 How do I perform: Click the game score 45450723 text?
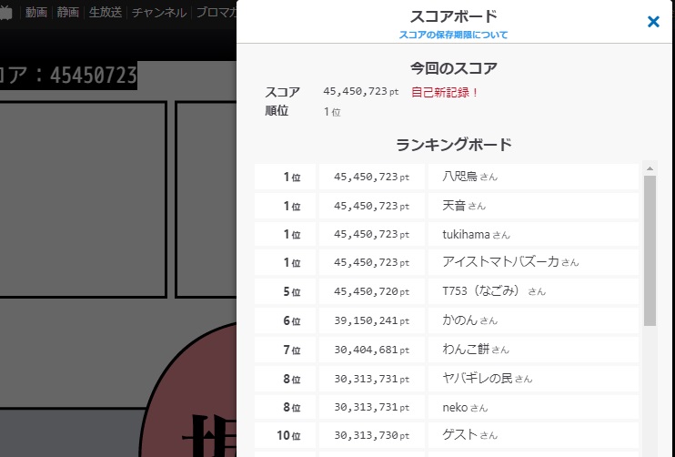94,76
